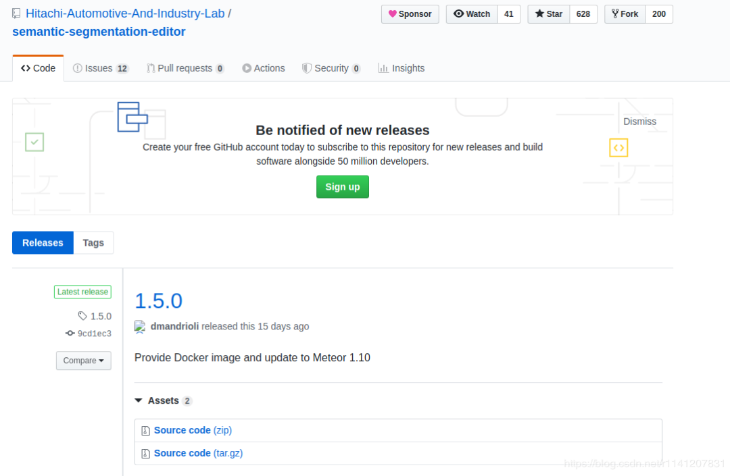Viewport: 730px width, 476px height.
Task: Download Source code (zip)
Action: tap(193, 431)
